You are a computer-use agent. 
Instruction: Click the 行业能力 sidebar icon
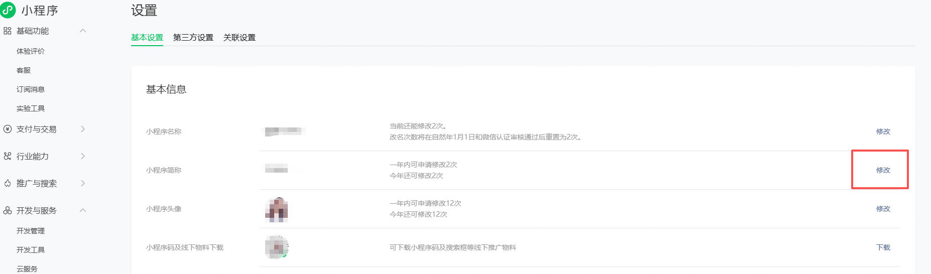(x=7, y=156)
